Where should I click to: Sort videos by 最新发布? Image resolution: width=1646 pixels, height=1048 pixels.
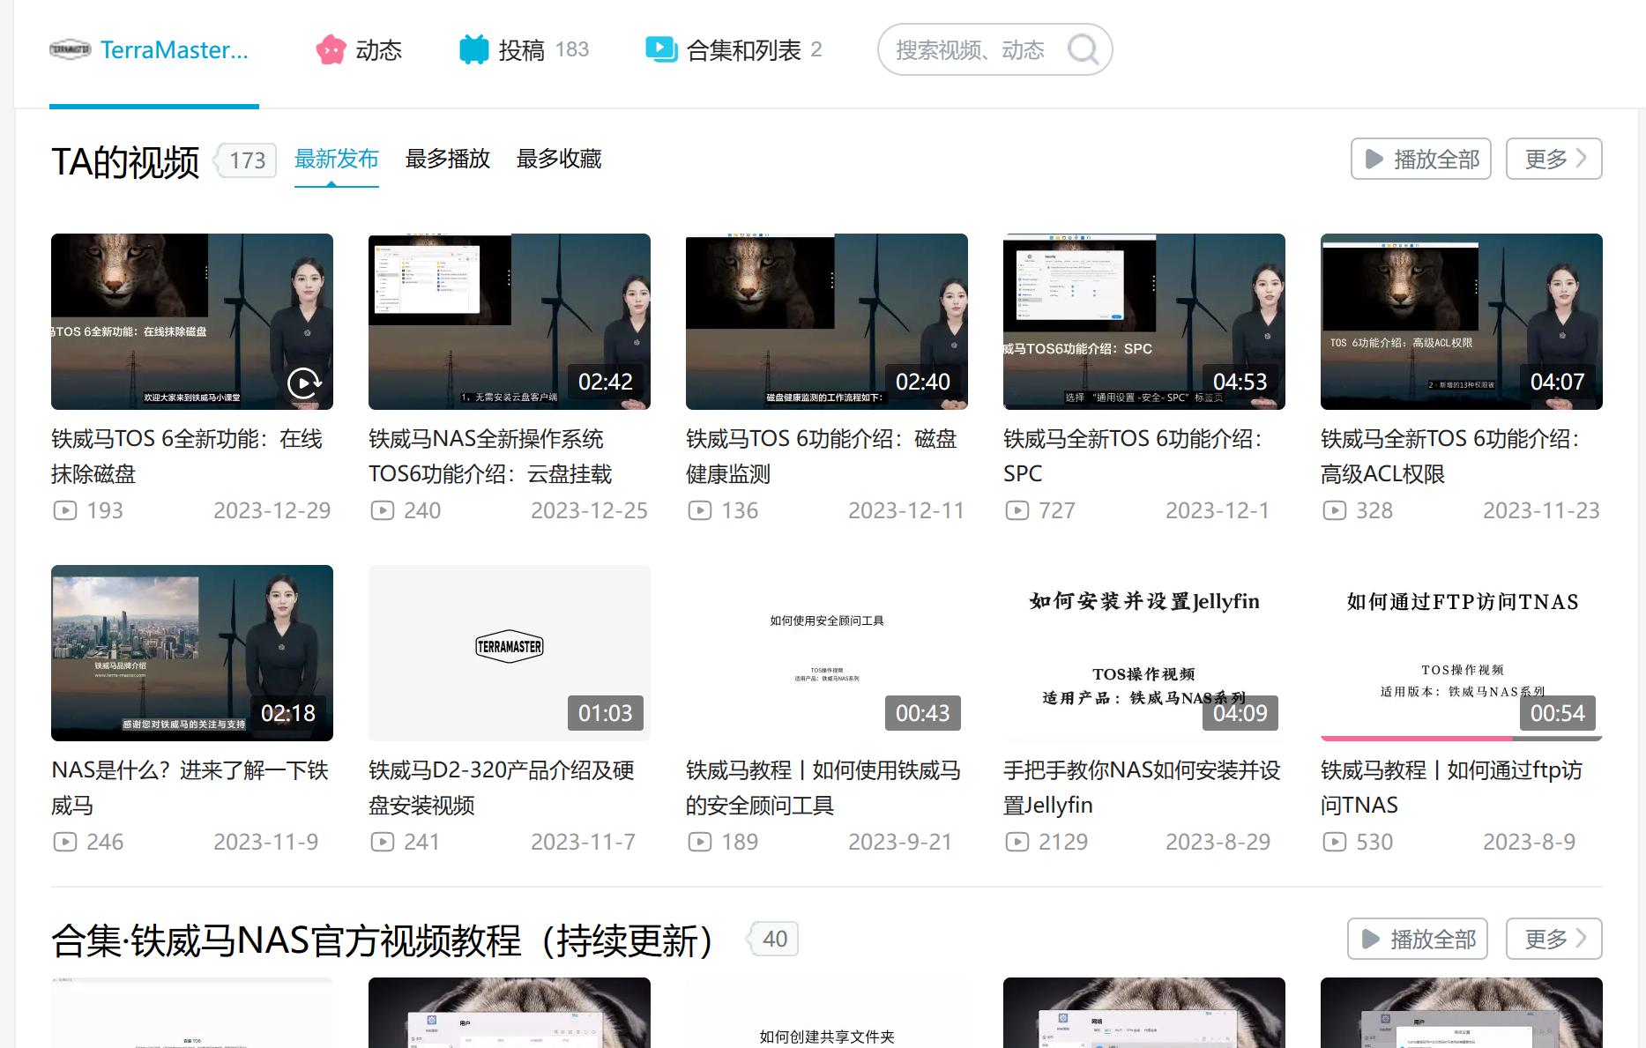pos(336,160)
